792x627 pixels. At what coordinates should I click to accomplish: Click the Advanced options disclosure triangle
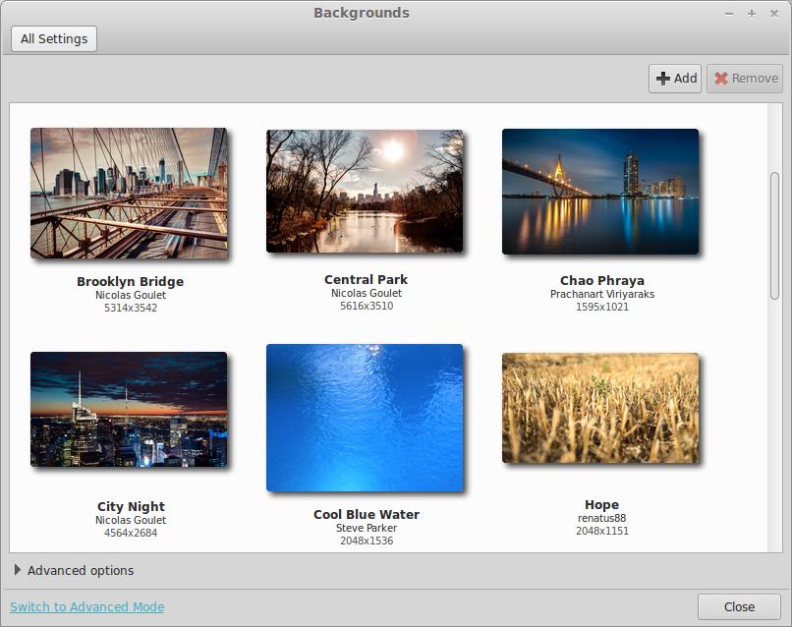[18, 570]
